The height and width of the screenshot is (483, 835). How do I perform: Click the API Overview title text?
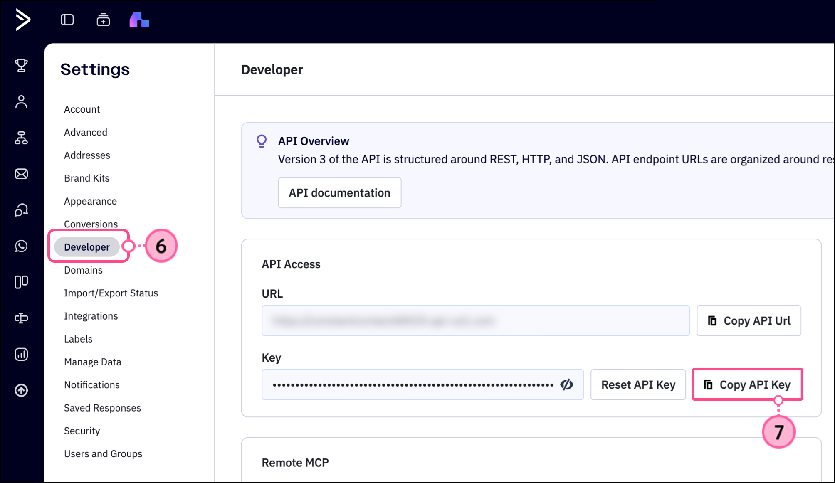314,141
